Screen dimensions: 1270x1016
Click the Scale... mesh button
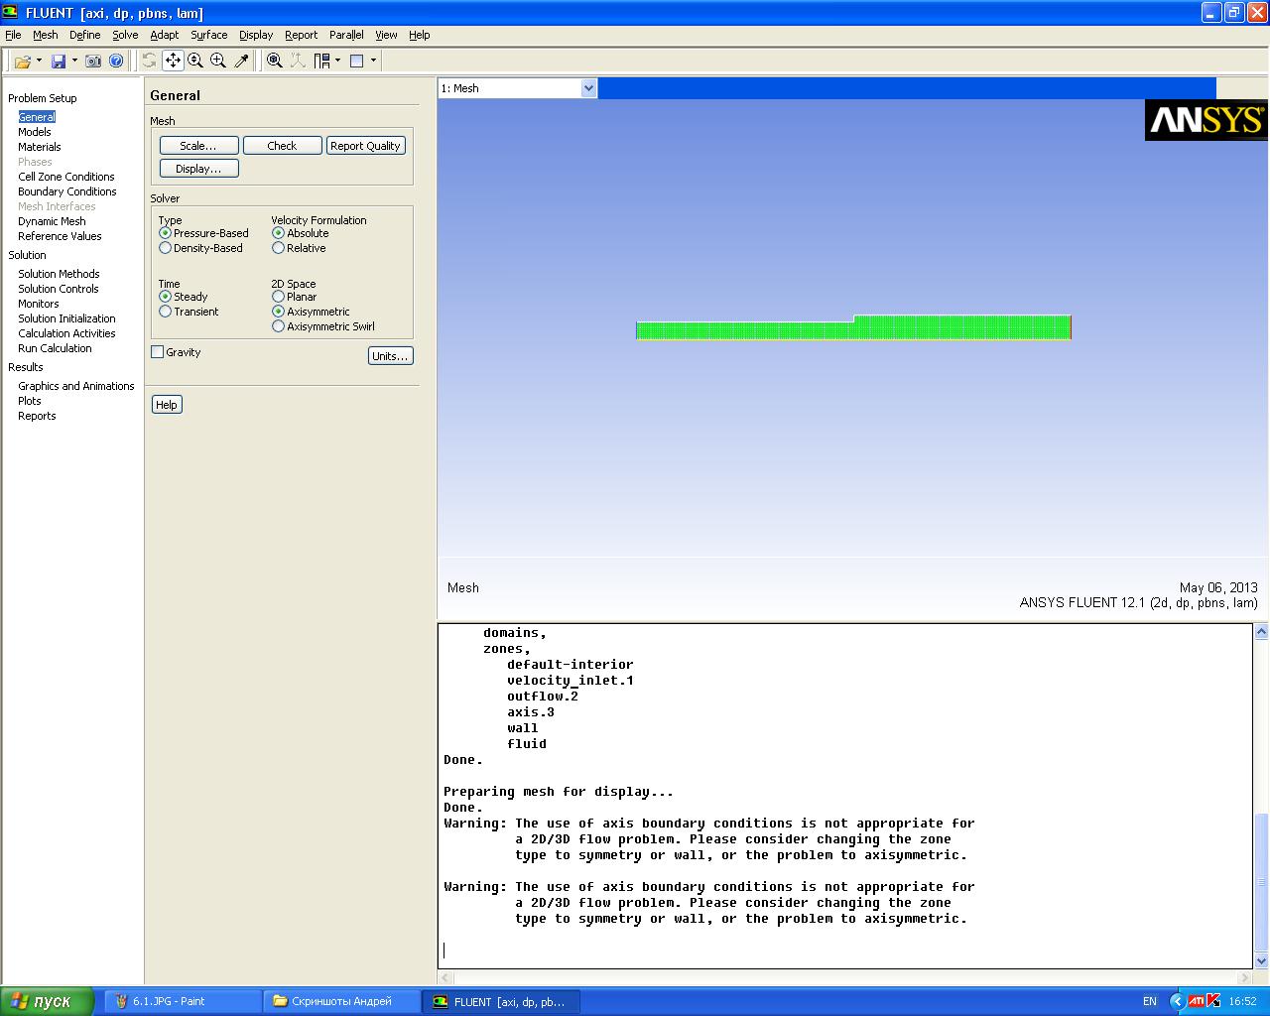point(198,146)
